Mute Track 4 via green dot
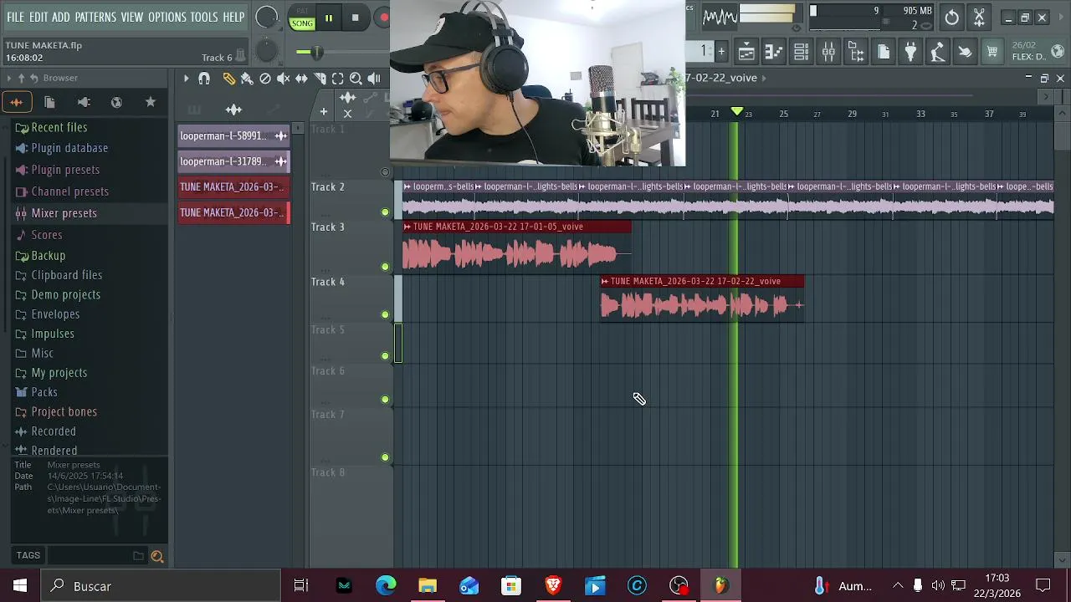 [x=385, y=315]
